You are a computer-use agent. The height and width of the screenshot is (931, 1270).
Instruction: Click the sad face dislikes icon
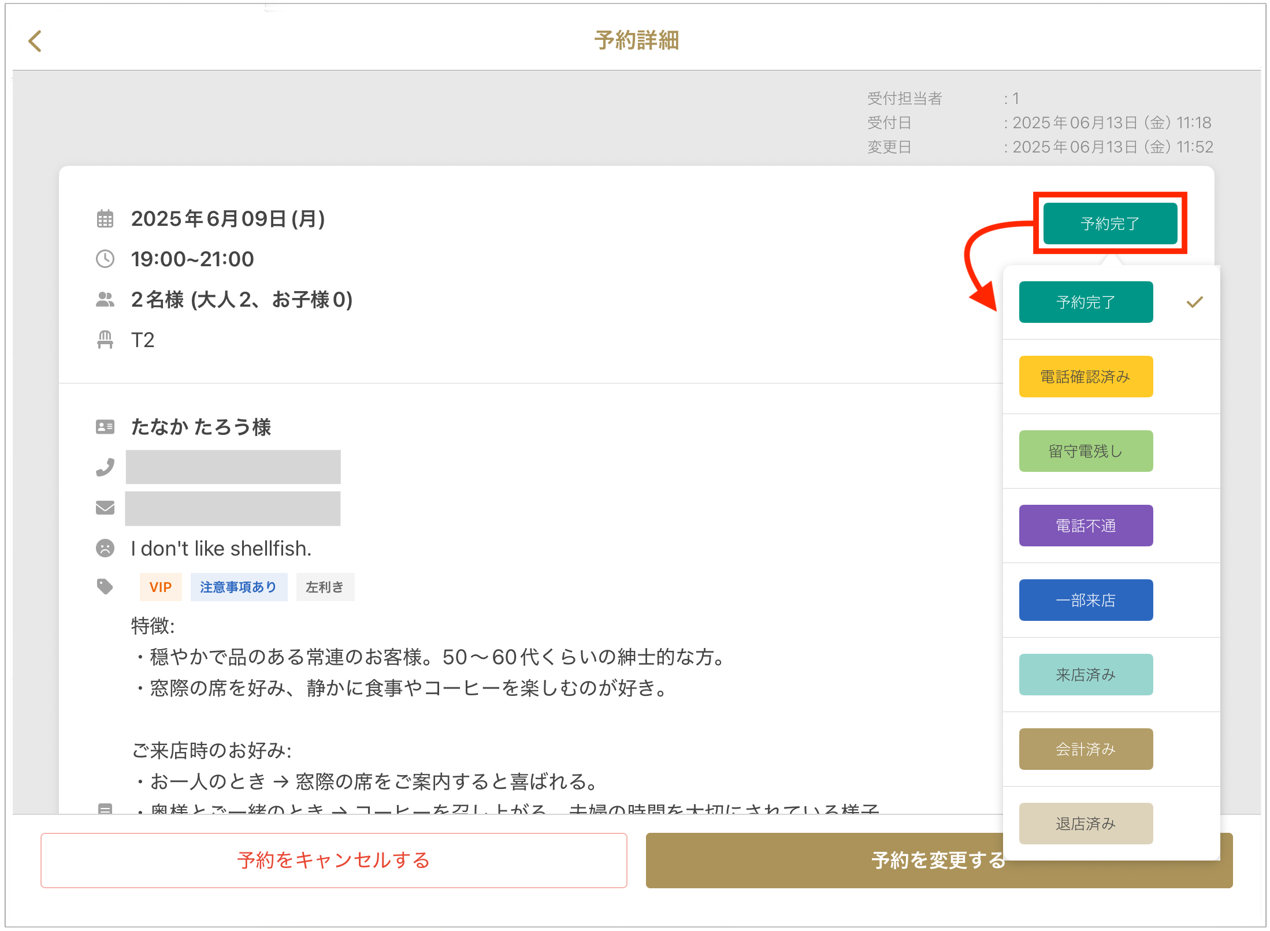105,548
